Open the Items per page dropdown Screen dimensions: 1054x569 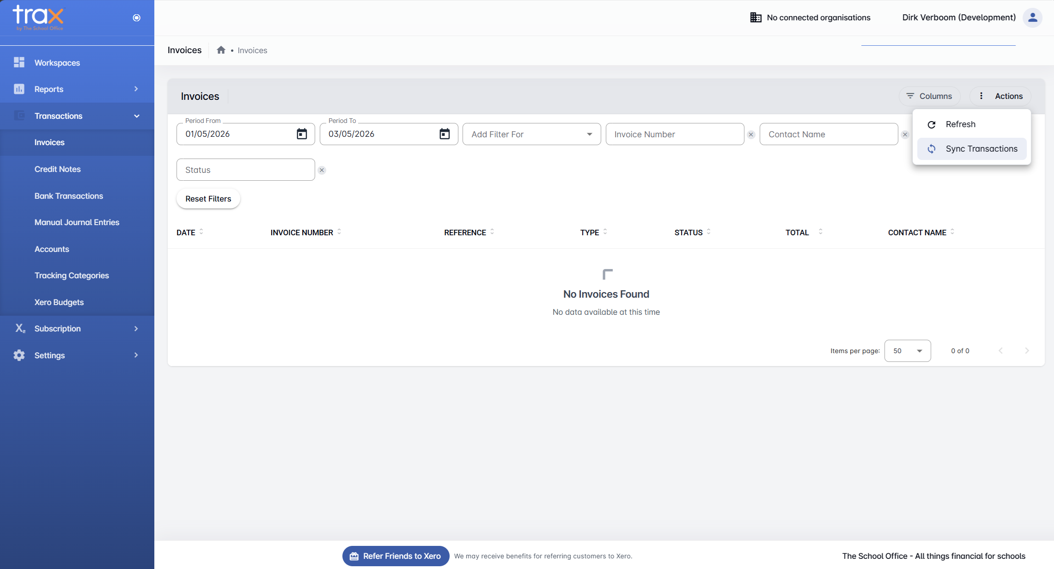pos(908,351)
